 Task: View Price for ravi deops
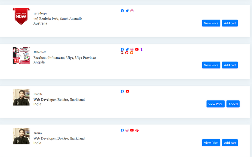tap(211, 23)
